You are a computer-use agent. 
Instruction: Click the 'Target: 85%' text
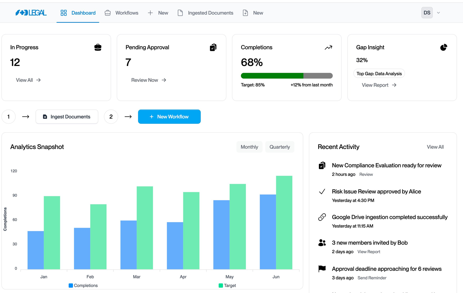252,85
